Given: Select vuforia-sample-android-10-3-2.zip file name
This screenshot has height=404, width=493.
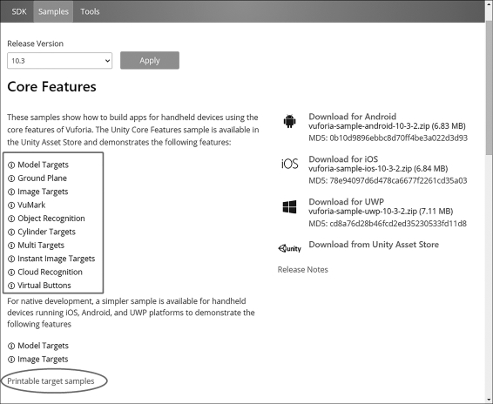Looking at the screenshot, I should 368,126.
